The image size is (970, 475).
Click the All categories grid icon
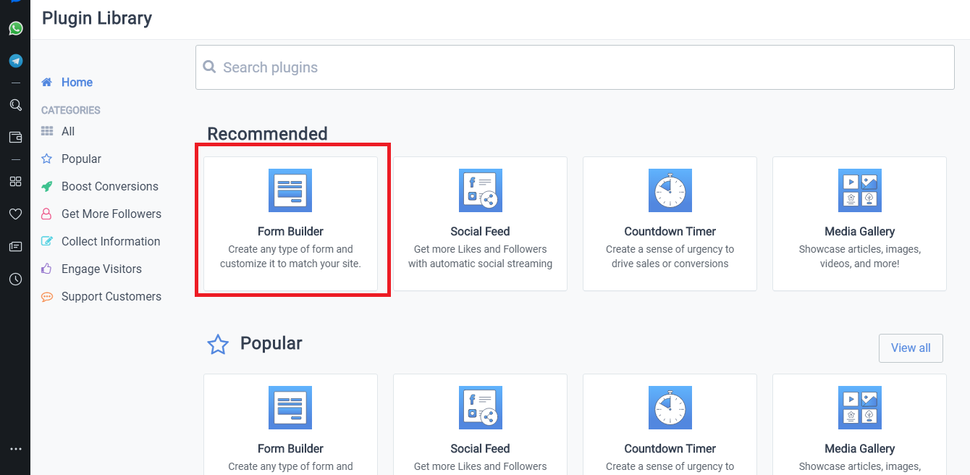tap(47, 131)
